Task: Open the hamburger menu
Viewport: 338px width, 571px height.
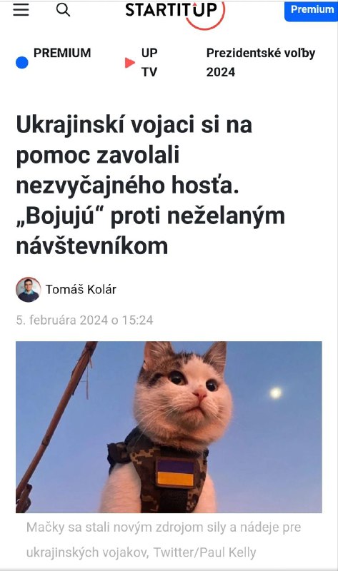Action: 21,10
